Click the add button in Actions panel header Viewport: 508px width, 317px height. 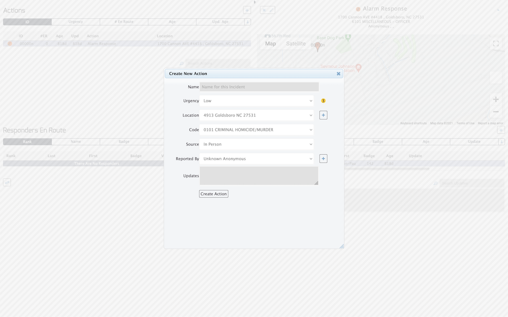(x=247, y=10)
